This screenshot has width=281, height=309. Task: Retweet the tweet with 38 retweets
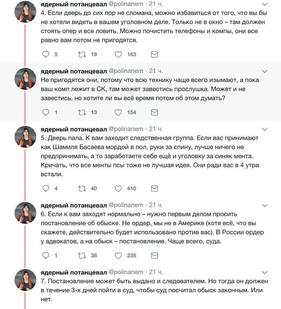point(82,255)
